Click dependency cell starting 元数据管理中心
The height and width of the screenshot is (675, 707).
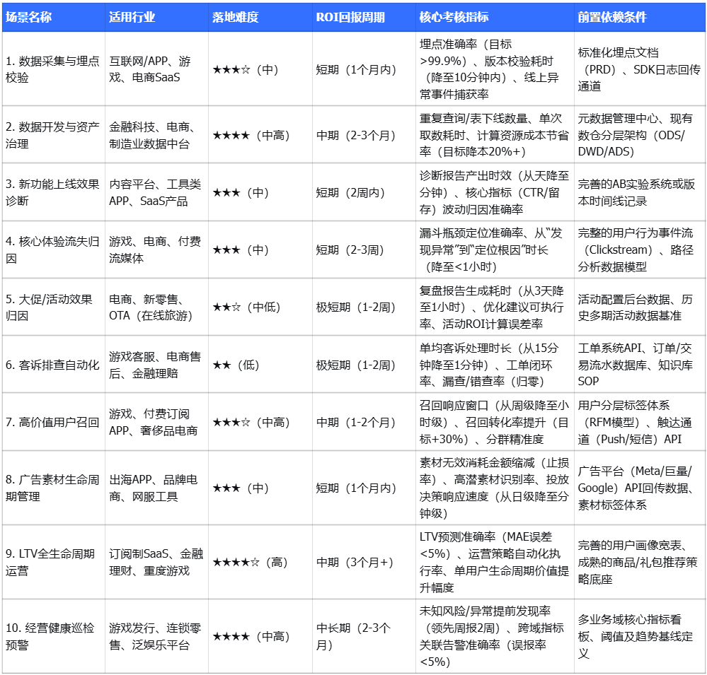pyautogui.click(x=640, y=134)
